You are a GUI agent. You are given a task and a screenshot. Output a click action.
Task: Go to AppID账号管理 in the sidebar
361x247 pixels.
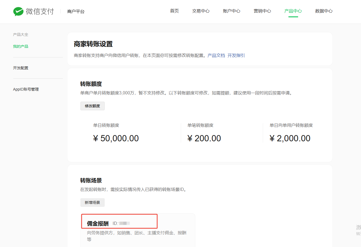[26, 89]
